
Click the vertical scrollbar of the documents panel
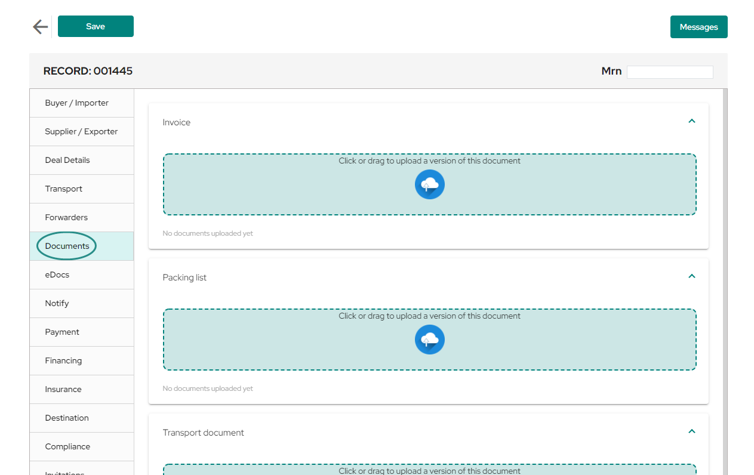pos(725,282)
